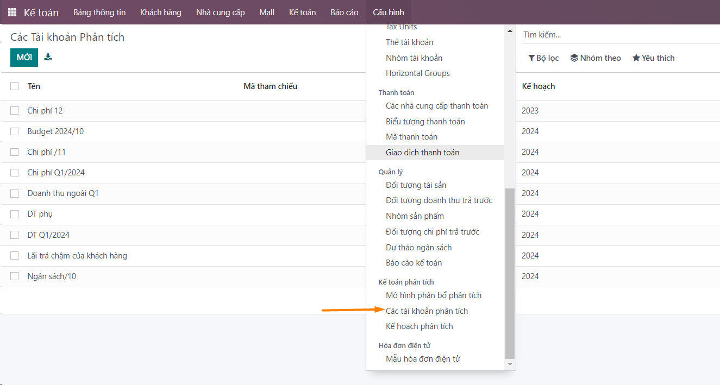Check the box for Doanh thu ngoài Q1
The image size is (720, 385).
(15, 193)
